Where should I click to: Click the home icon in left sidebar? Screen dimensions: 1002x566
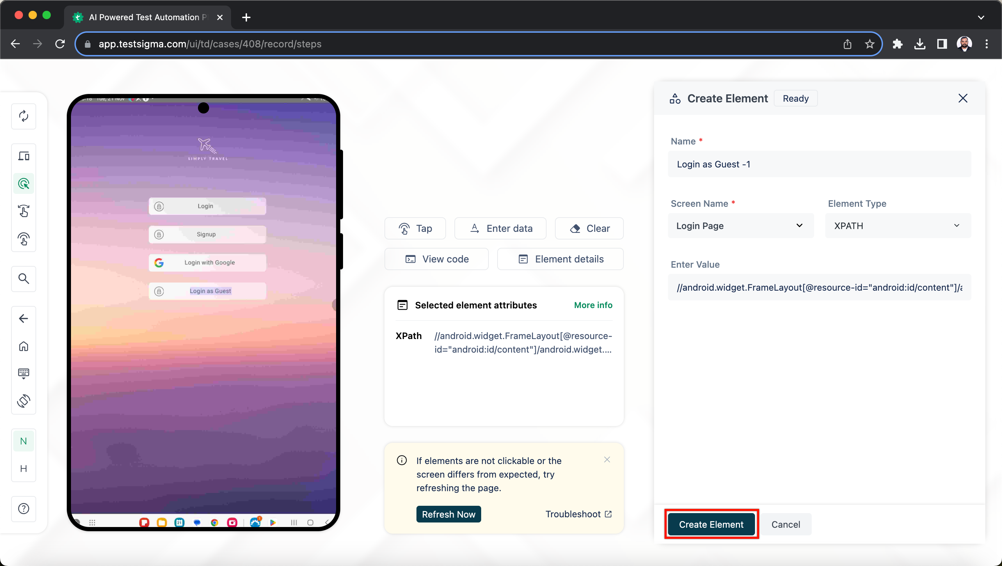pos(23,346)
